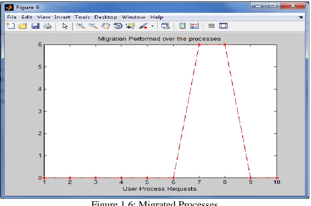The image size is (311, 206).
Task: Click the data marker at x=9 on baseline
Action: [x=251, y=178]
